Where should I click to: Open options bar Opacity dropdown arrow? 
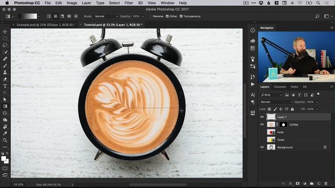[143, 16]
